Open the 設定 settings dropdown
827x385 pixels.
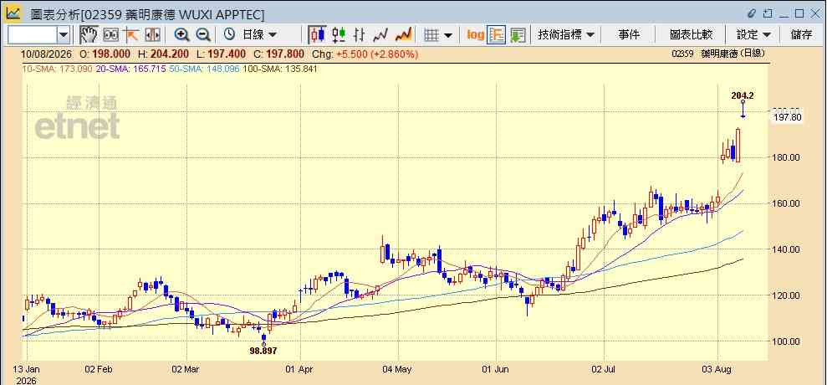753,35
